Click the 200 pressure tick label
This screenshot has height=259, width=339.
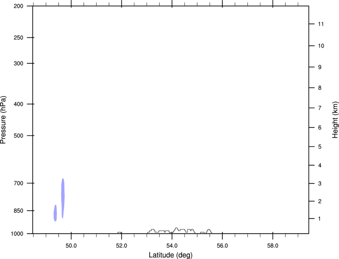19,6
